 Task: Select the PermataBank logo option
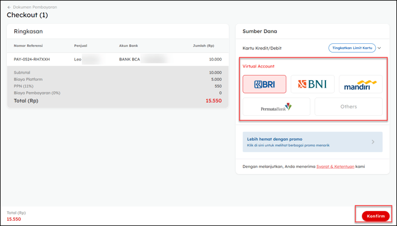276,107
